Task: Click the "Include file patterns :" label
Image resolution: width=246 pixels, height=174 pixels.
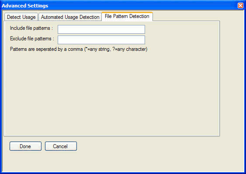Action: point(31,28)
